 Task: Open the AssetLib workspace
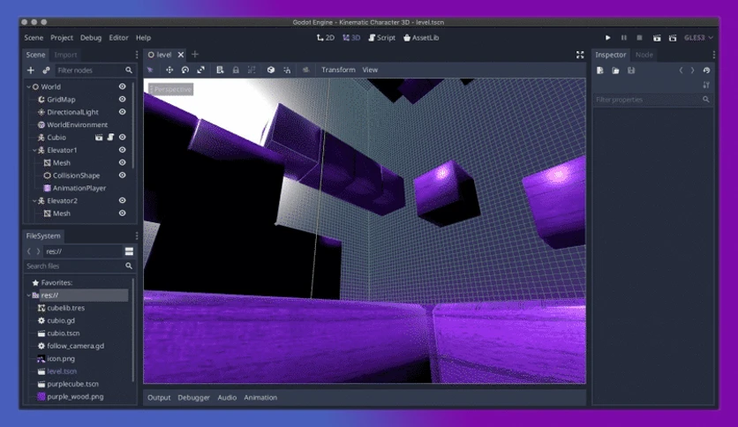tap(421, 38)
